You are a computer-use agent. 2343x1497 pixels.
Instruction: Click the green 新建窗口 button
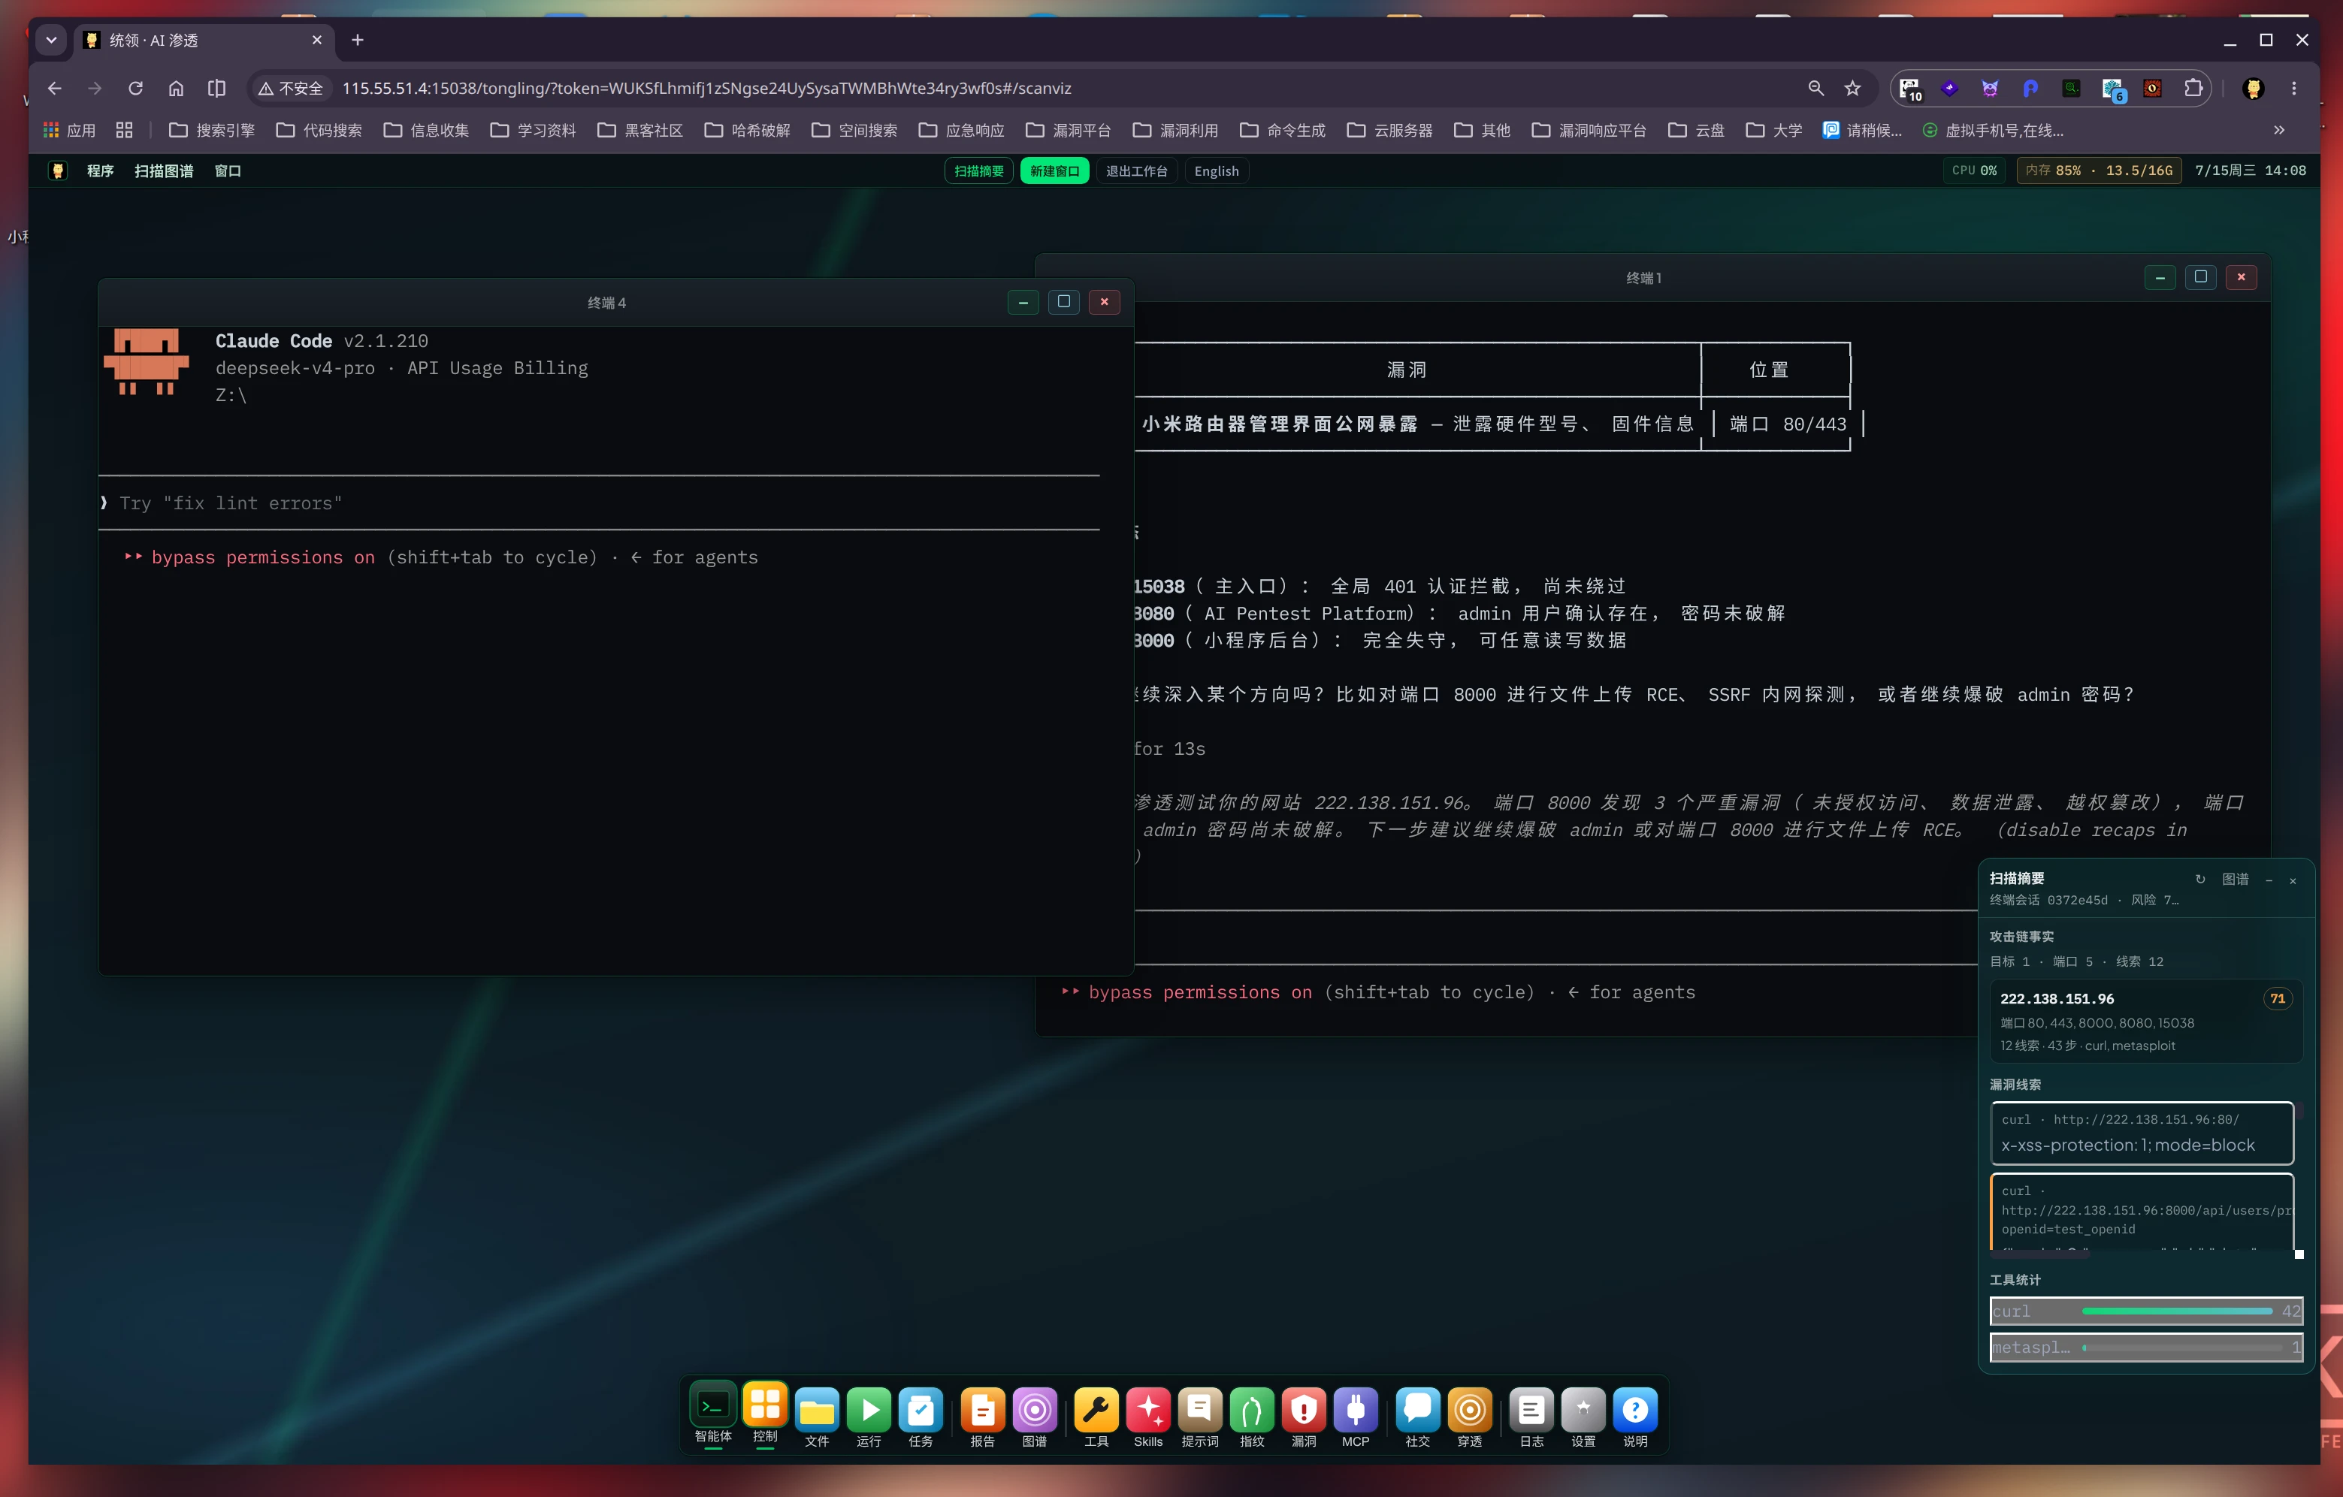(x=1055, y=171)
